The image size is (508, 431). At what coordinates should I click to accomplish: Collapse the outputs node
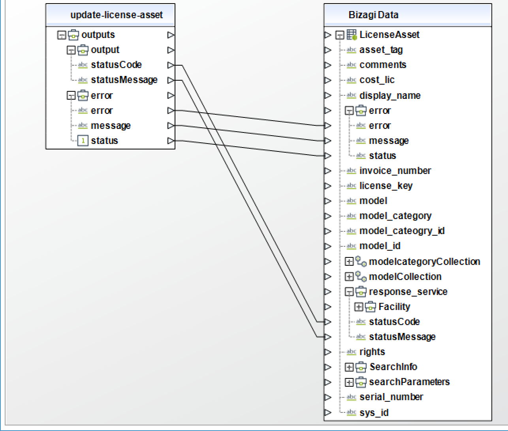point(62,35)
